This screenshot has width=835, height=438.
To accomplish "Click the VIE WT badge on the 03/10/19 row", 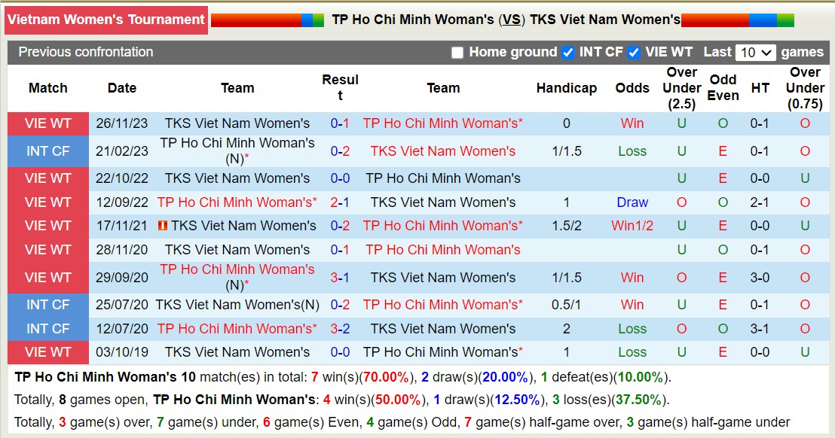I will click(x=47, y=352).
